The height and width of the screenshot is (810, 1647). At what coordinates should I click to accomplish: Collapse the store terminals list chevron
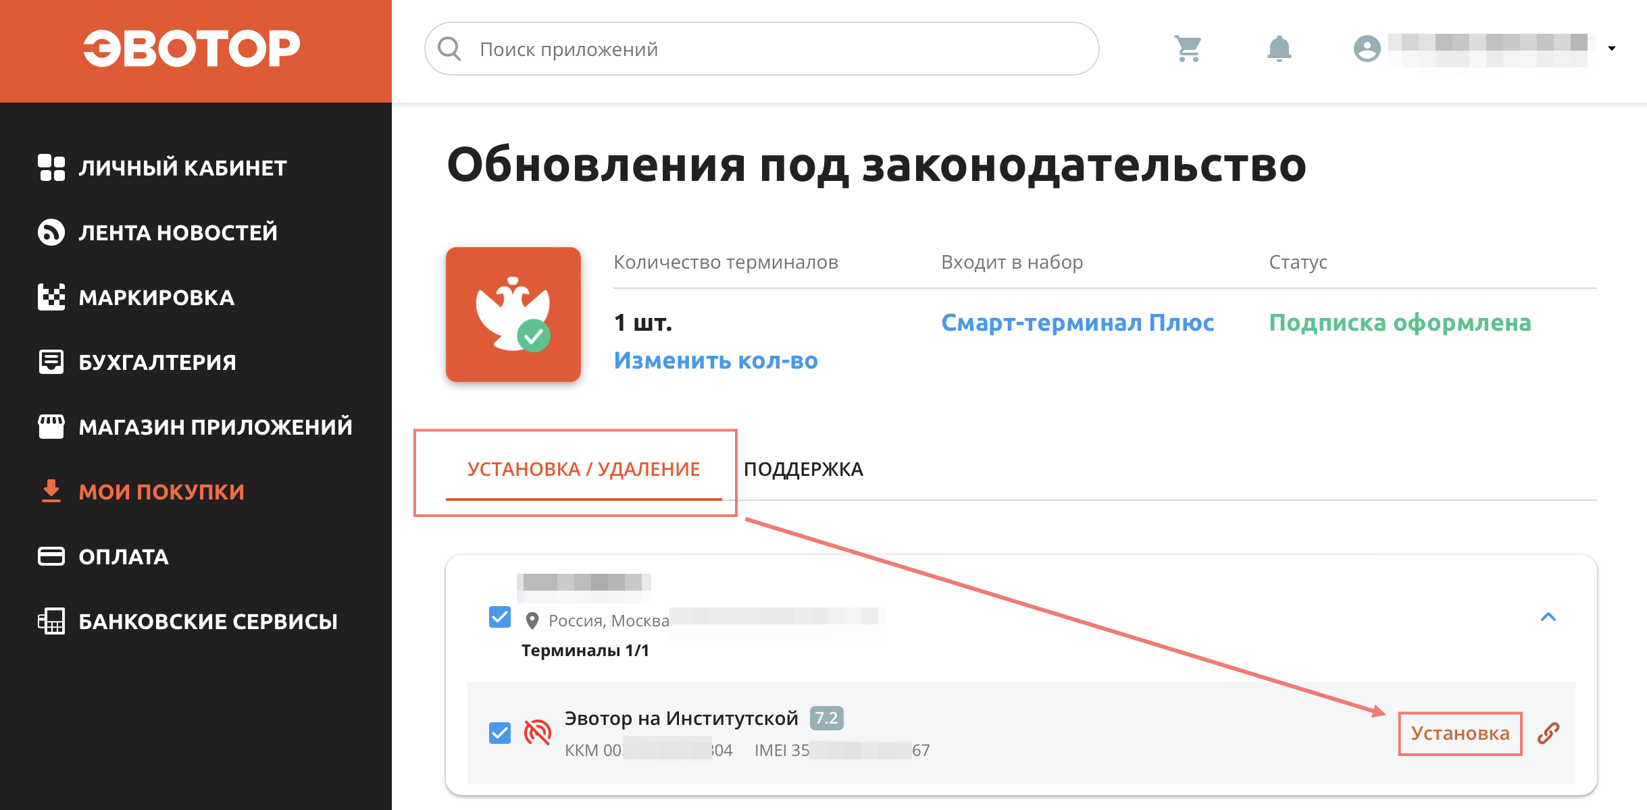1548,617
